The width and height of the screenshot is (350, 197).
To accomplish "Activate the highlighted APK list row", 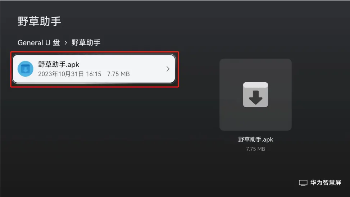I will (94, 69).
